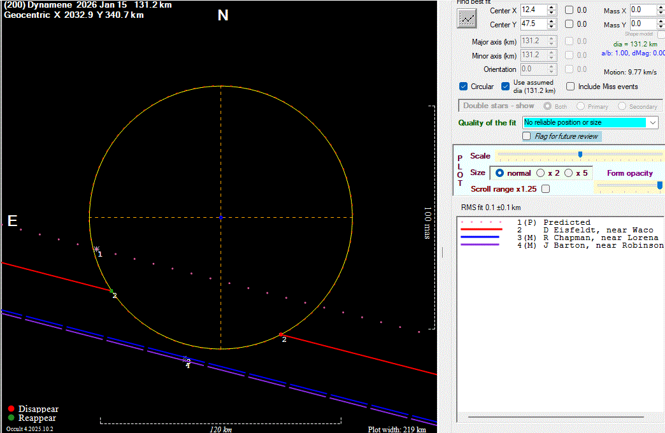Screen dimensions: 665x433
Task: Disable Use assumed dia option
Action: tap(506, 87)
